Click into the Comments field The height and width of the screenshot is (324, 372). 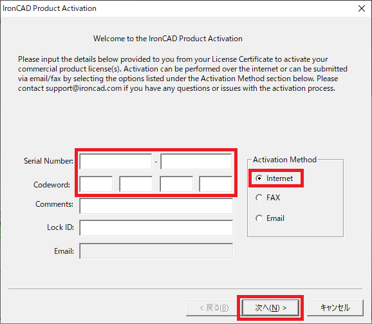[156, 205]
